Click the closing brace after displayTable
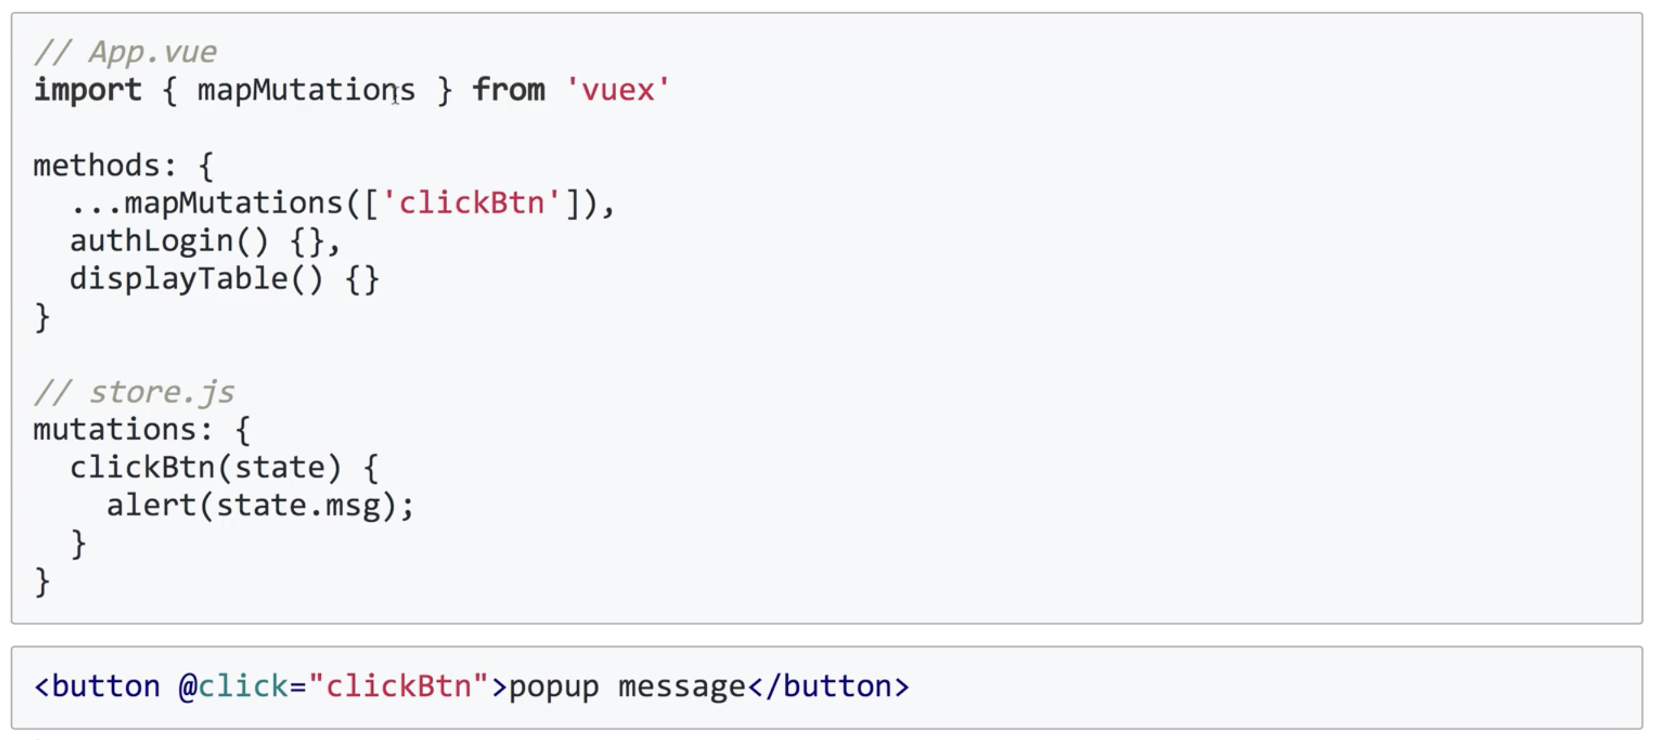The height and width of the screenshot is (740, 1655). (x=42, y=317)
